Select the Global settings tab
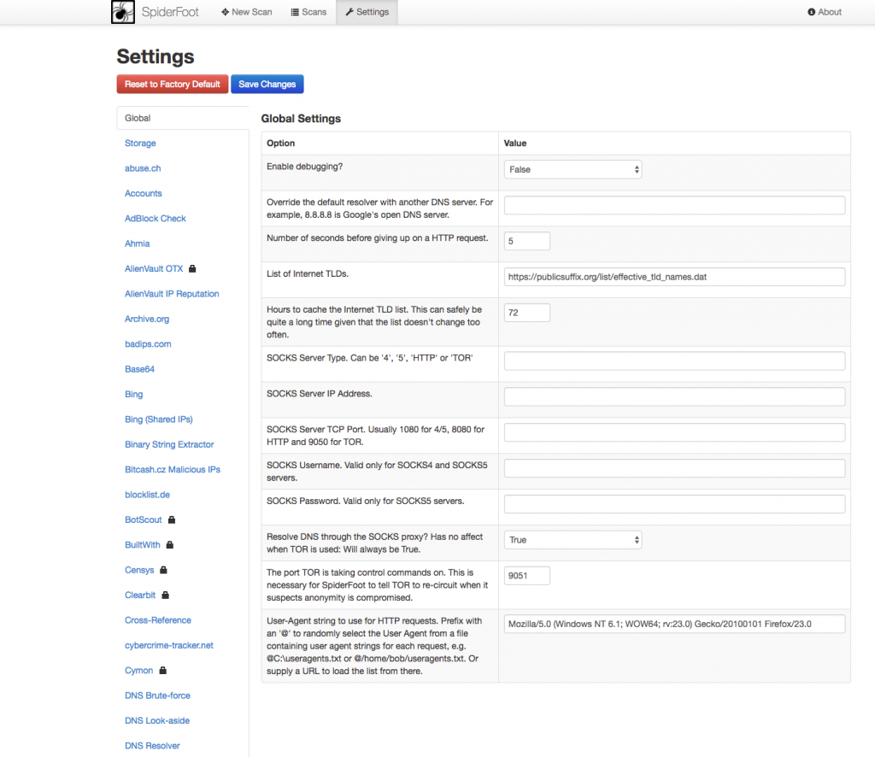 (183, 118)
